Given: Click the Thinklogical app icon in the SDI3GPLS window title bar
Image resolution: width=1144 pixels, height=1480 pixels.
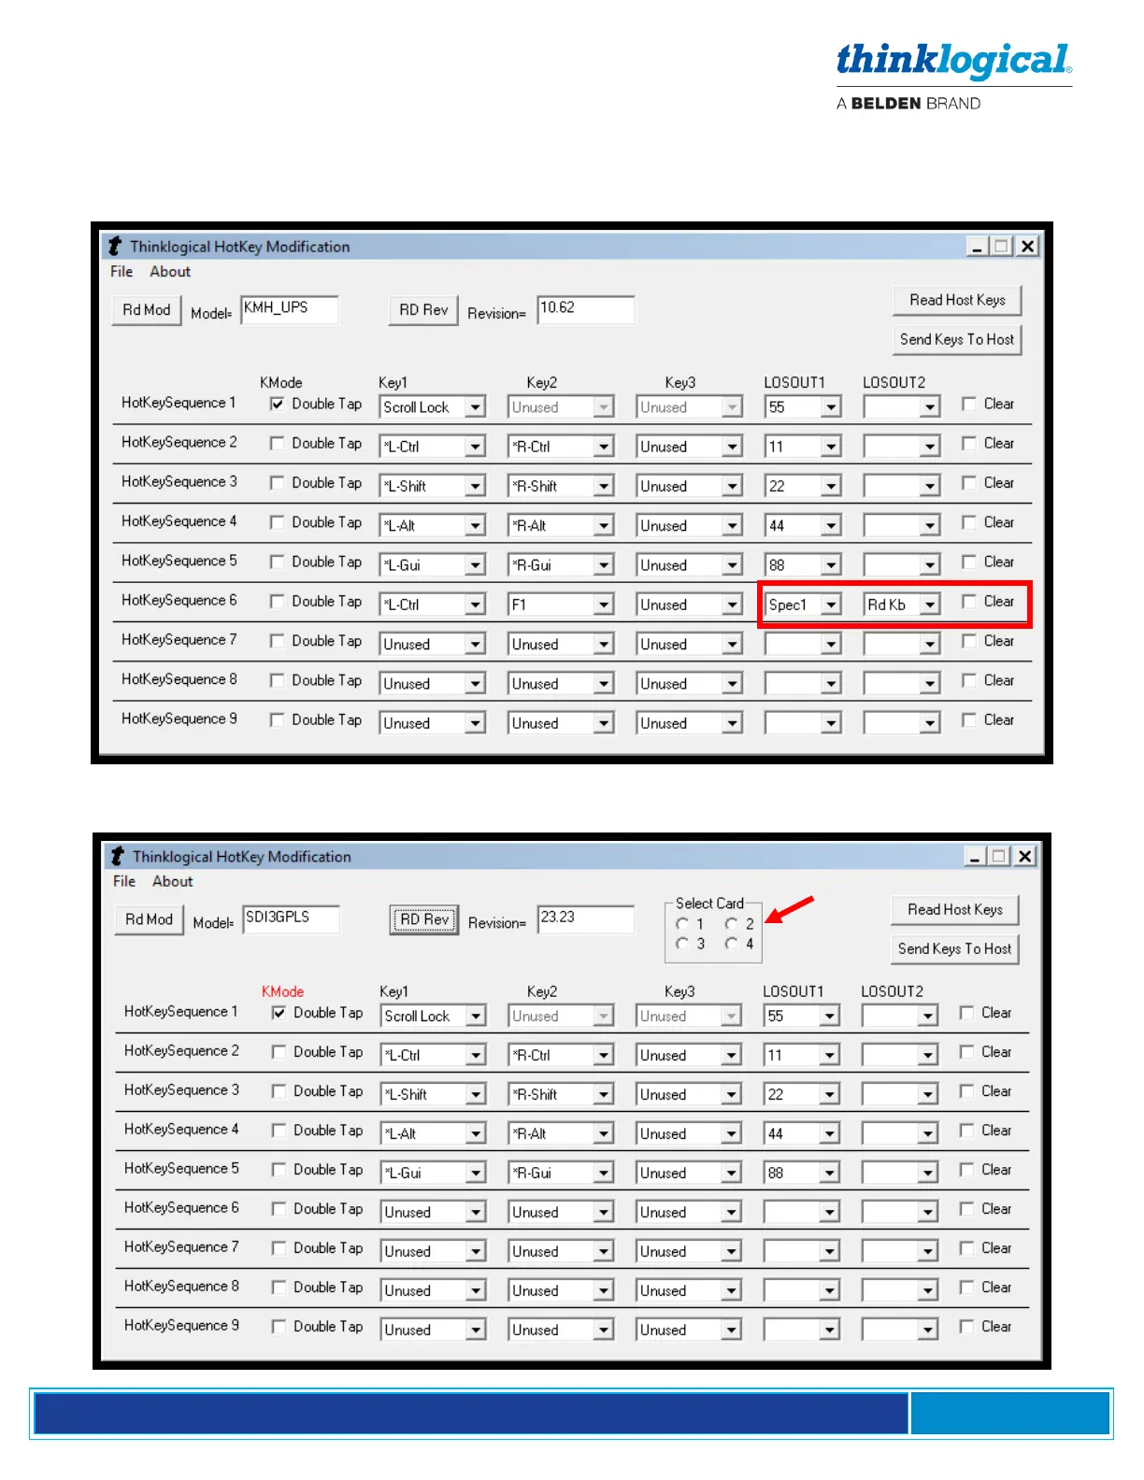Looking at the screenshot, I should coord(117,856).
